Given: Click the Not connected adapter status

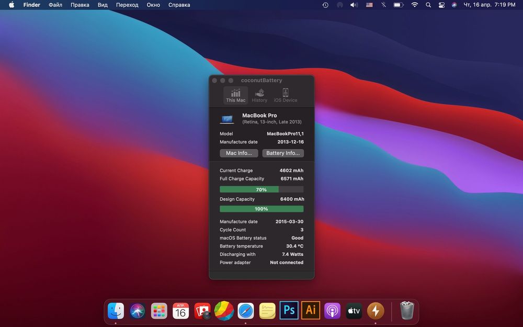Looking at the screenshot, I should click(287, 263).
